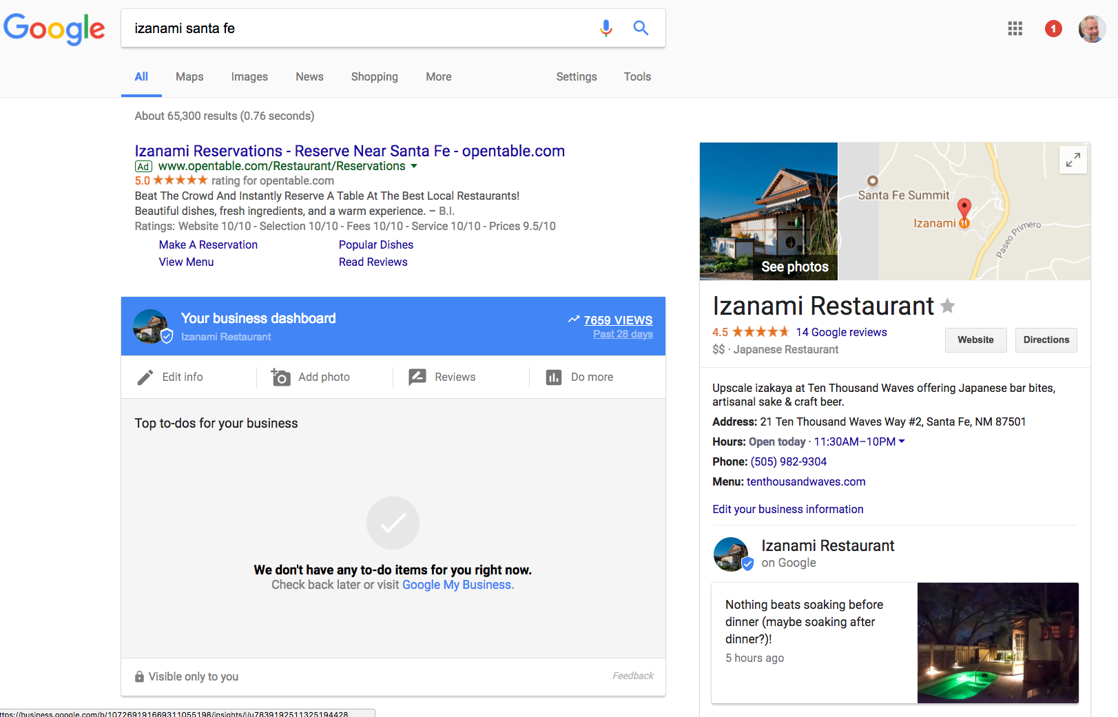Click the Edit info pencil icon
The height and width of the screenshot is (717, 1118).
coord(145,377)
